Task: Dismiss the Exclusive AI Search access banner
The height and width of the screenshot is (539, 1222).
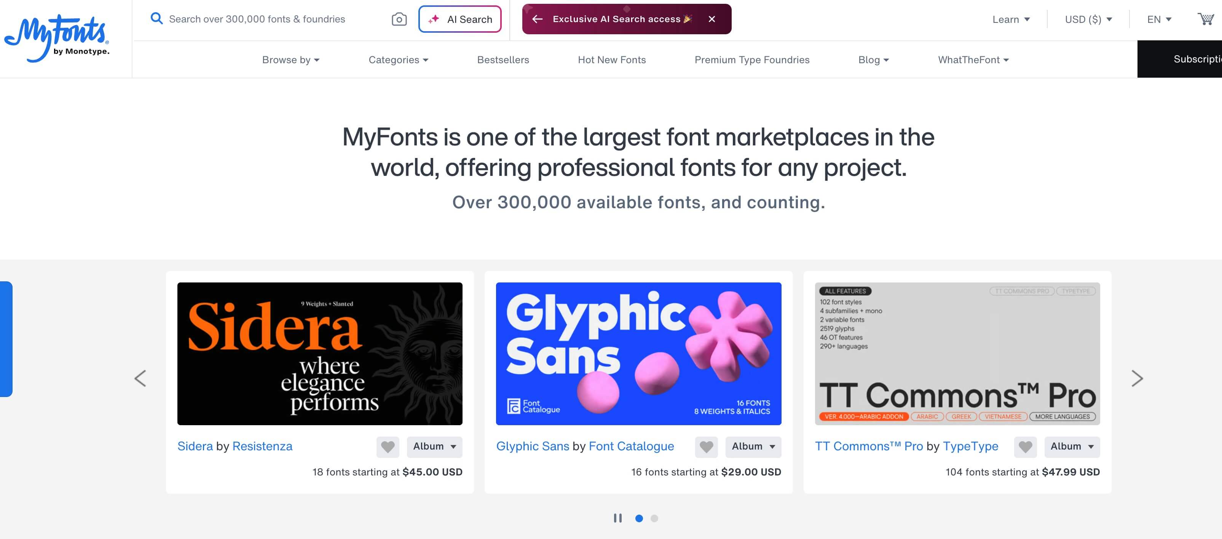Action: point(712,19)
